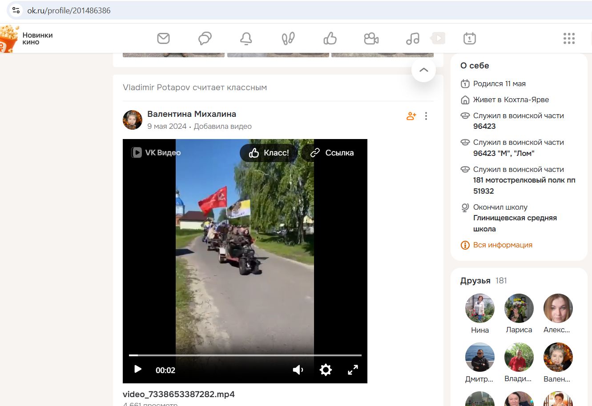Add Валентина Михалина as a friend

pyautogui.click(x=411, y=116)
